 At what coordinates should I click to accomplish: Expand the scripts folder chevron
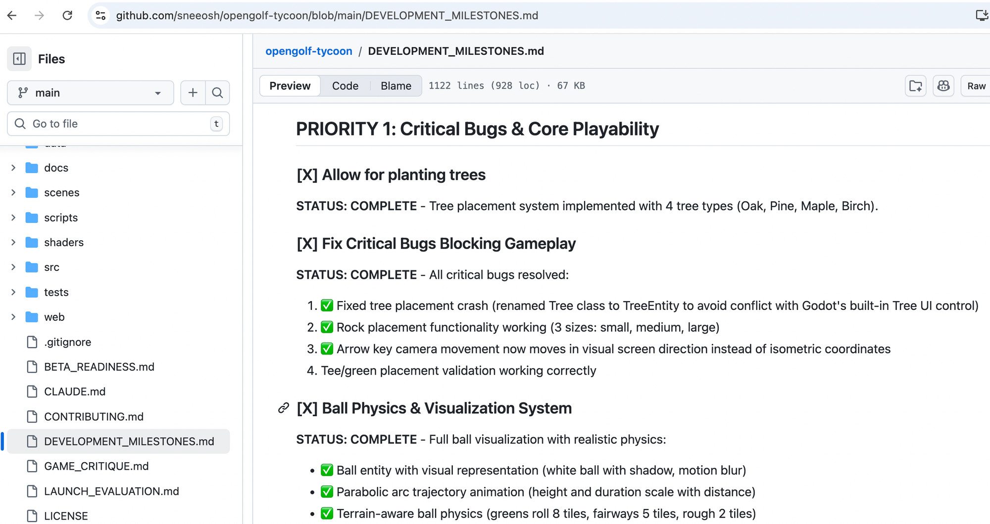[13, 218]
